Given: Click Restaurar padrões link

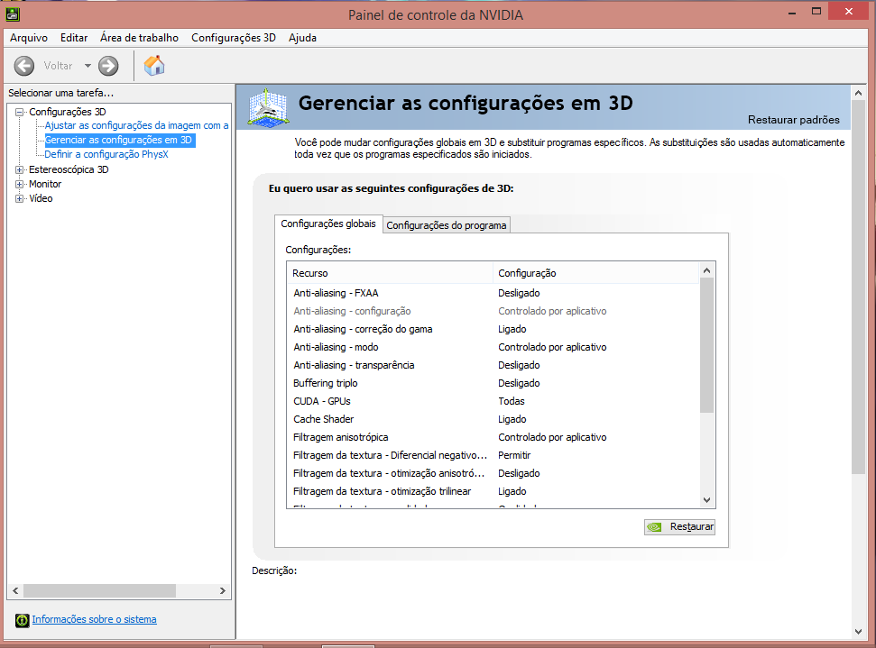Looking at the screenshot, I should (793, 120).
